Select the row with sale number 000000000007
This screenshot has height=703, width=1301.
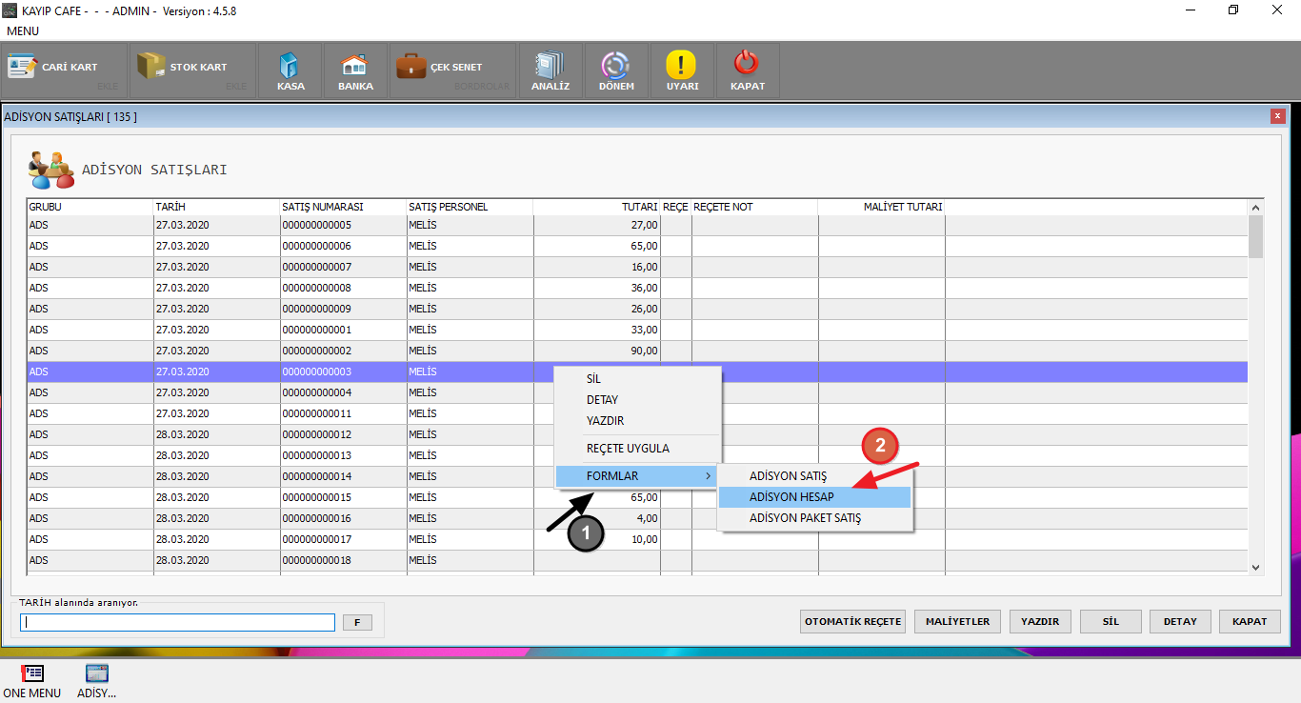[x=637, y=267]
